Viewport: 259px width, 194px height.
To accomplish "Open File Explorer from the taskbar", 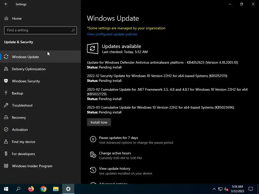I will [x=56, y=189].
